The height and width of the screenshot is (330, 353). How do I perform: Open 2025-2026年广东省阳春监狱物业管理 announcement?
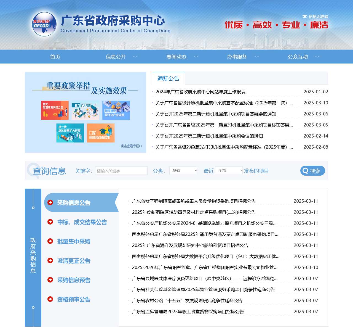205,267
